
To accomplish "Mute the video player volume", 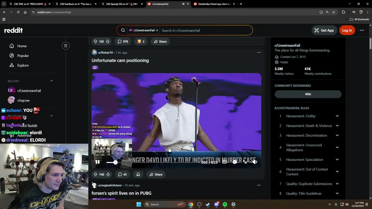I will (255, 162).
